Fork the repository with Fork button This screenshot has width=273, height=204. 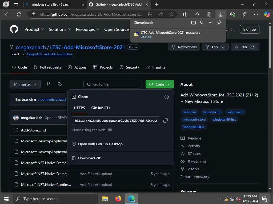click(215, 47)
